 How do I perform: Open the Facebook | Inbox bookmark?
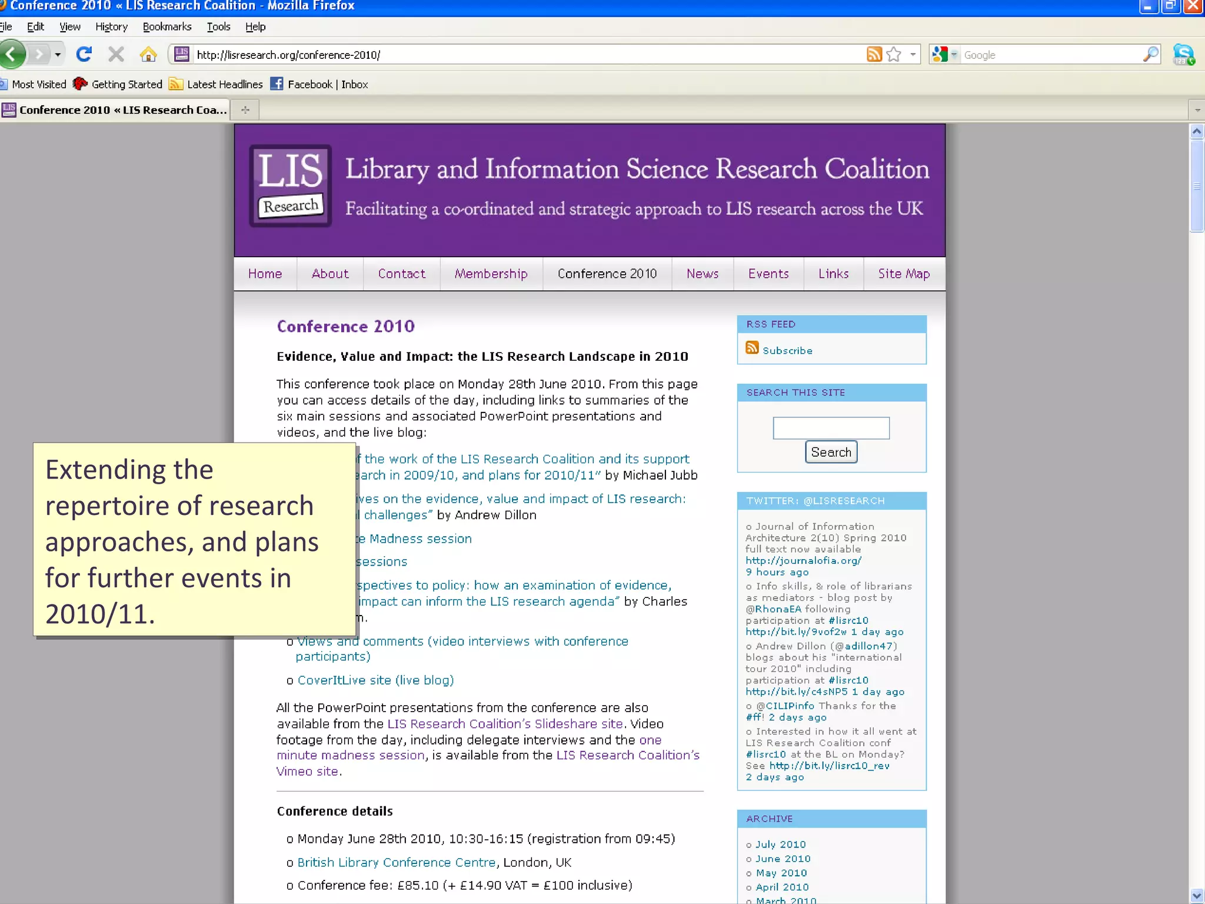[319, 84]
